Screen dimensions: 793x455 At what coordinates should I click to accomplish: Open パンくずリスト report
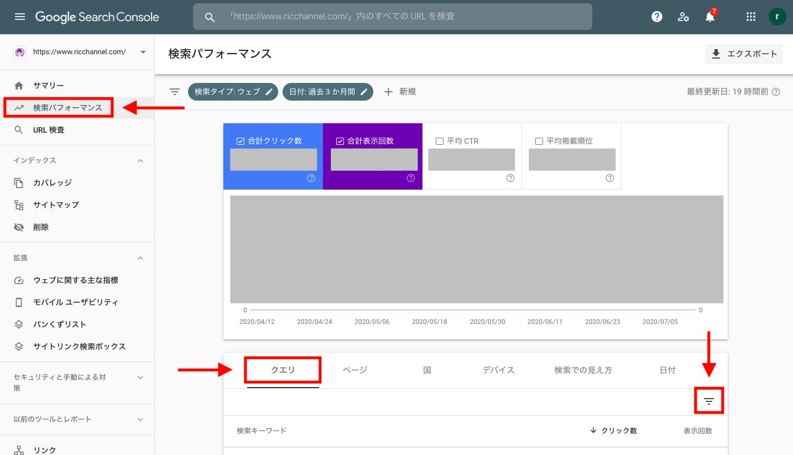pyautogui.click(x=77, y=325)
